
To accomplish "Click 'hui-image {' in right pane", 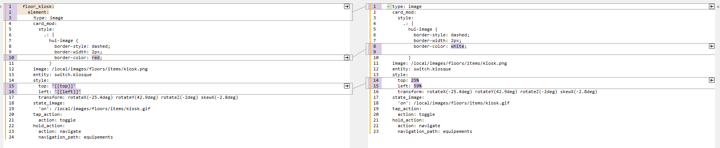I will click(x=423, y=29).
